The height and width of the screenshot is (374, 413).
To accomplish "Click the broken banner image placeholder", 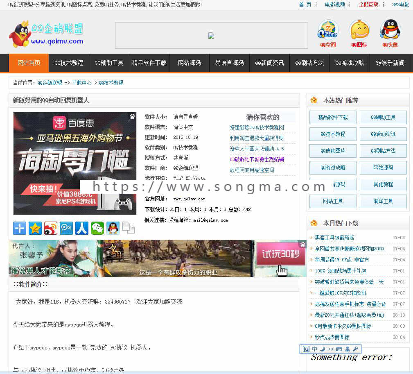I will [x=211, y=36].
